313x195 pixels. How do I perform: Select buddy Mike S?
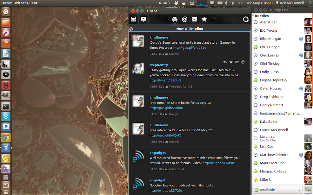282,180
